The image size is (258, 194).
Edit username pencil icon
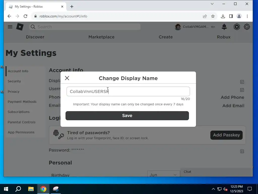[x=242, y=90]
